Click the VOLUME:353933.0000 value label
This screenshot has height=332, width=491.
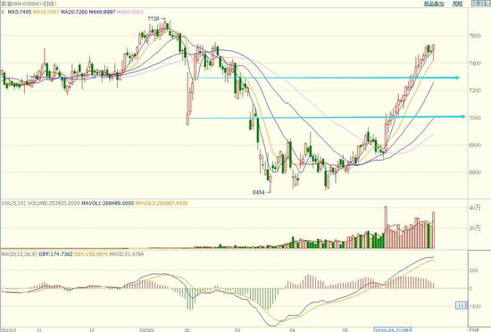point(54,203)
